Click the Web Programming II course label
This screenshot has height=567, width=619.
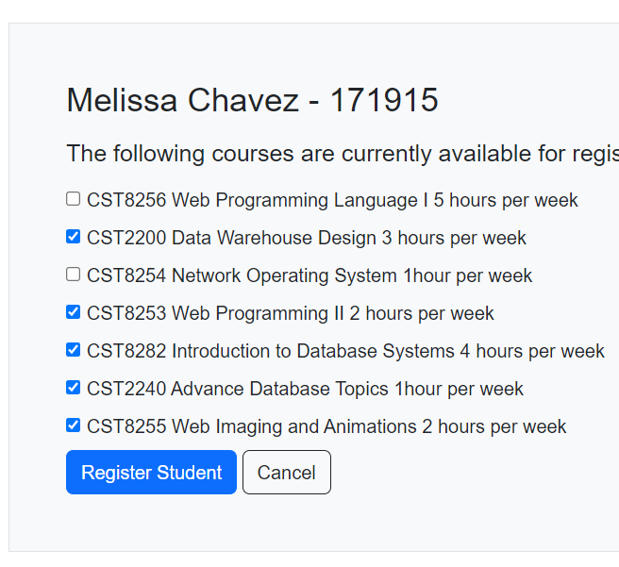tap(249, 313)
